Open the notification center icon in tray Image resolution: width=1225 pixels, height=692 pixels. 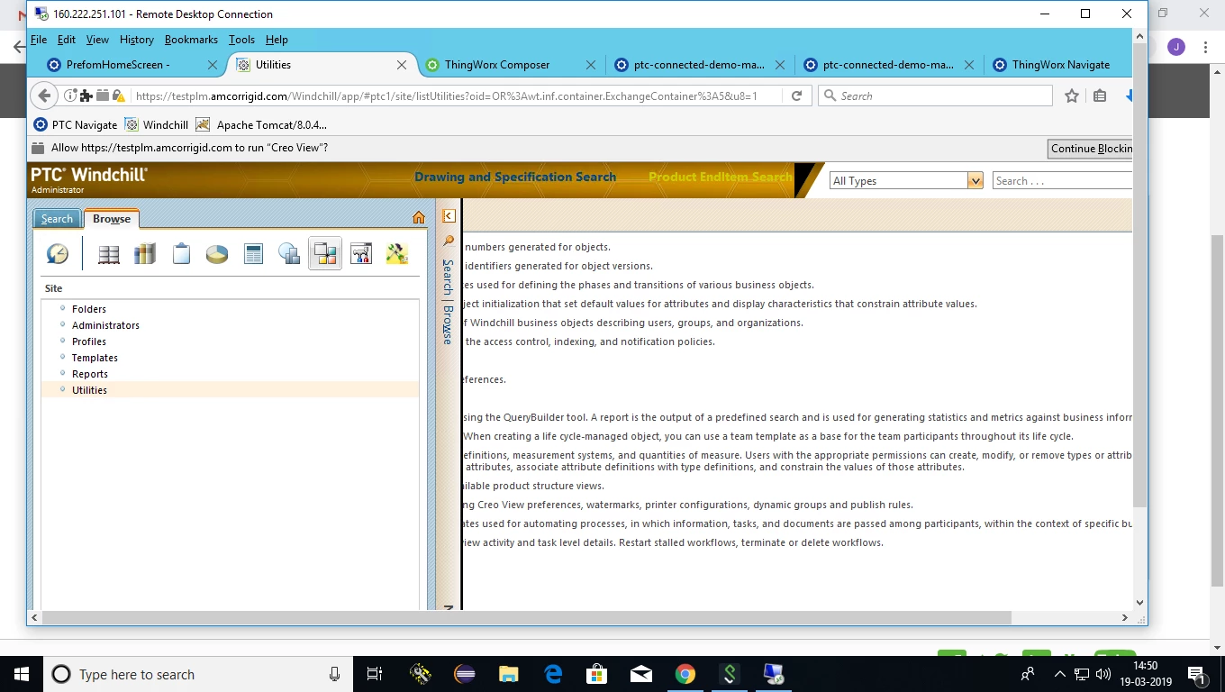coord(1197,674)
